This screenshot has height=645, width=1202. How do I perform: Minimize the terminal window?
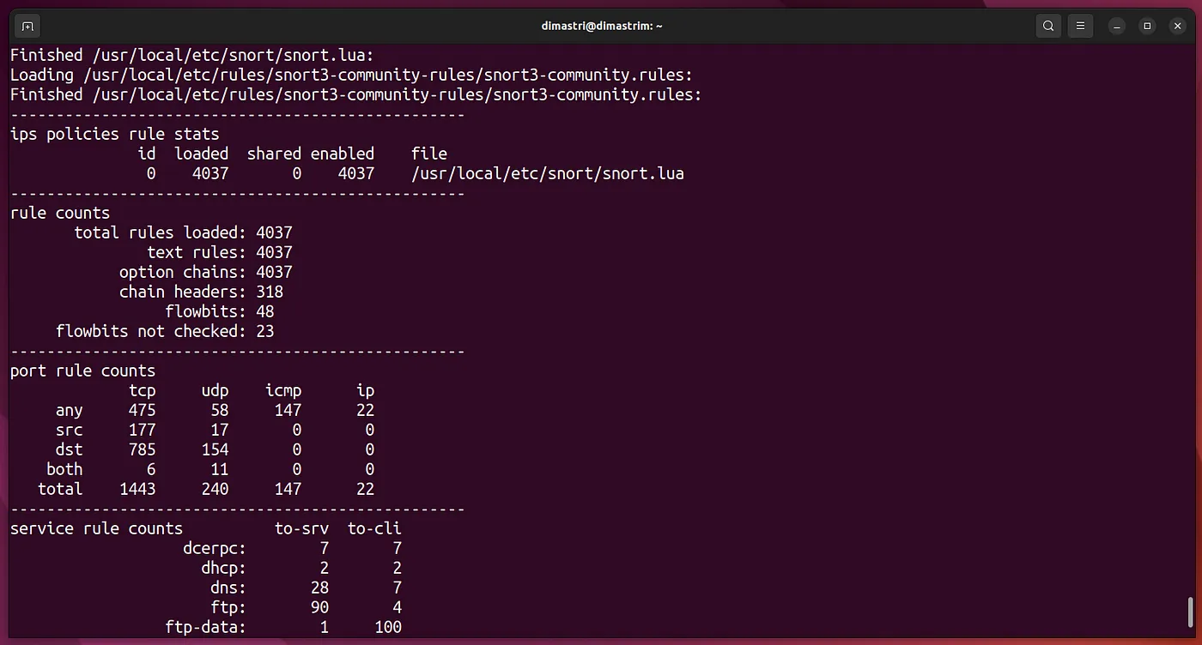(x=1117, y=26)
